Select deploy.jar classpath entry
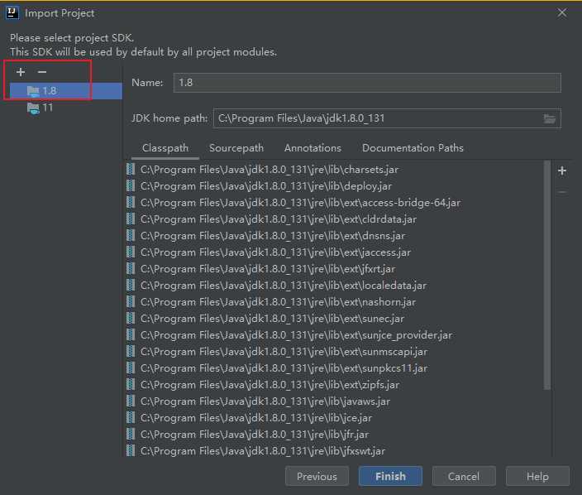 coord(334,186)
